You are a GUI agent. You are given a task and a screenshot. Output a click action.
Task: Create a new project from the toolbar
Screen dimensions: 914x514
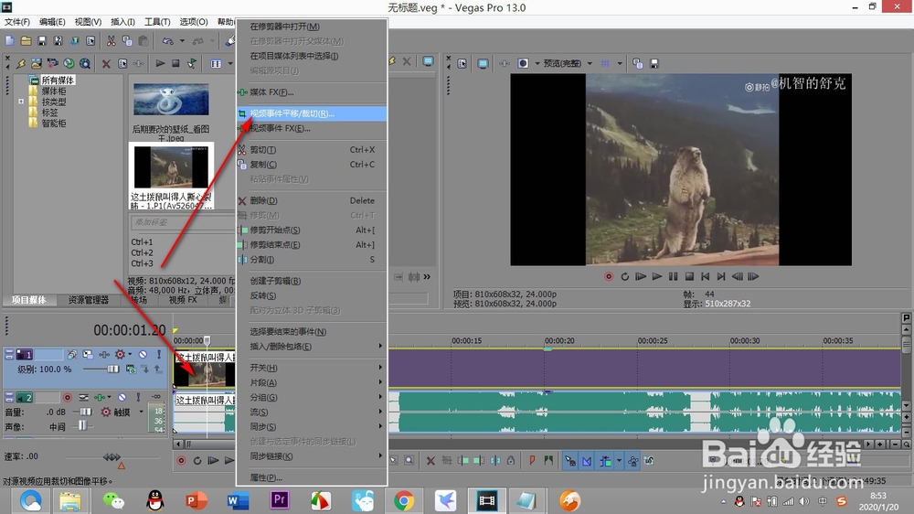10,41
